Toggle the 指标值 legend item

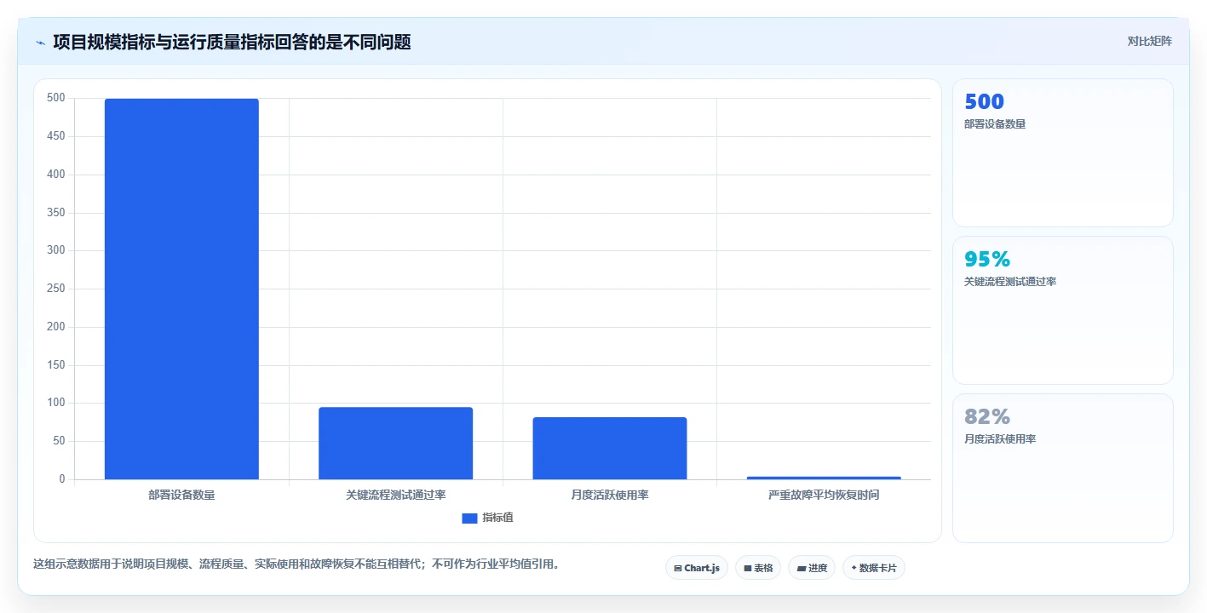pos(487,518)
